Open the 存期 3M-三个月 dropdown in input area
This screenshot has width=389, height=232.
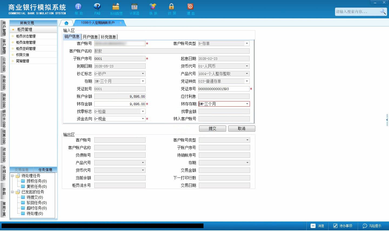(x=143, y=81)
